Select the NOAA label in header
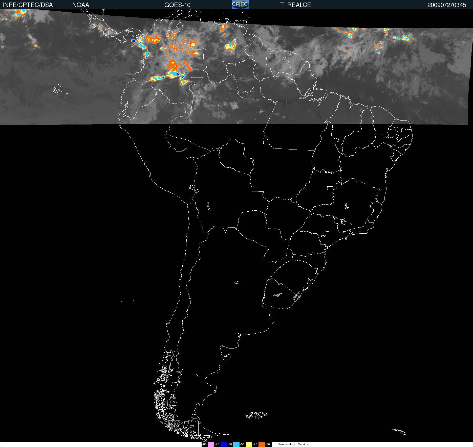 tap(81, 5)
